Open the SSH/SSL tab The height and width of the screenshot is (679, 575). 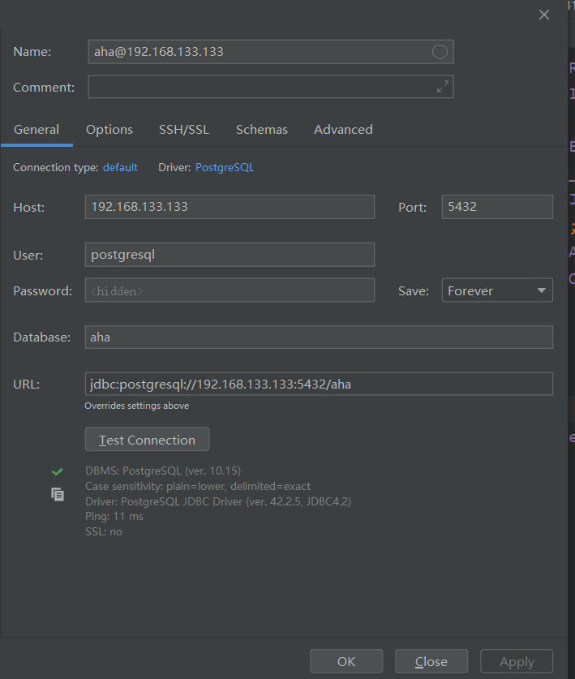point(184,130)
